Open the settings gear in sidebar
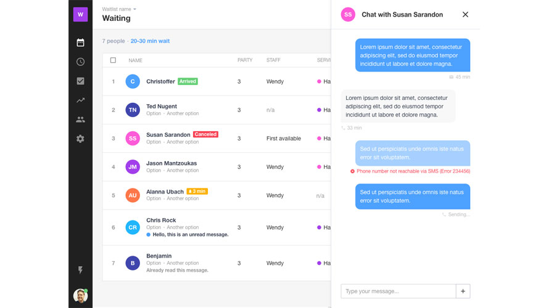 (x=80, y=139)
